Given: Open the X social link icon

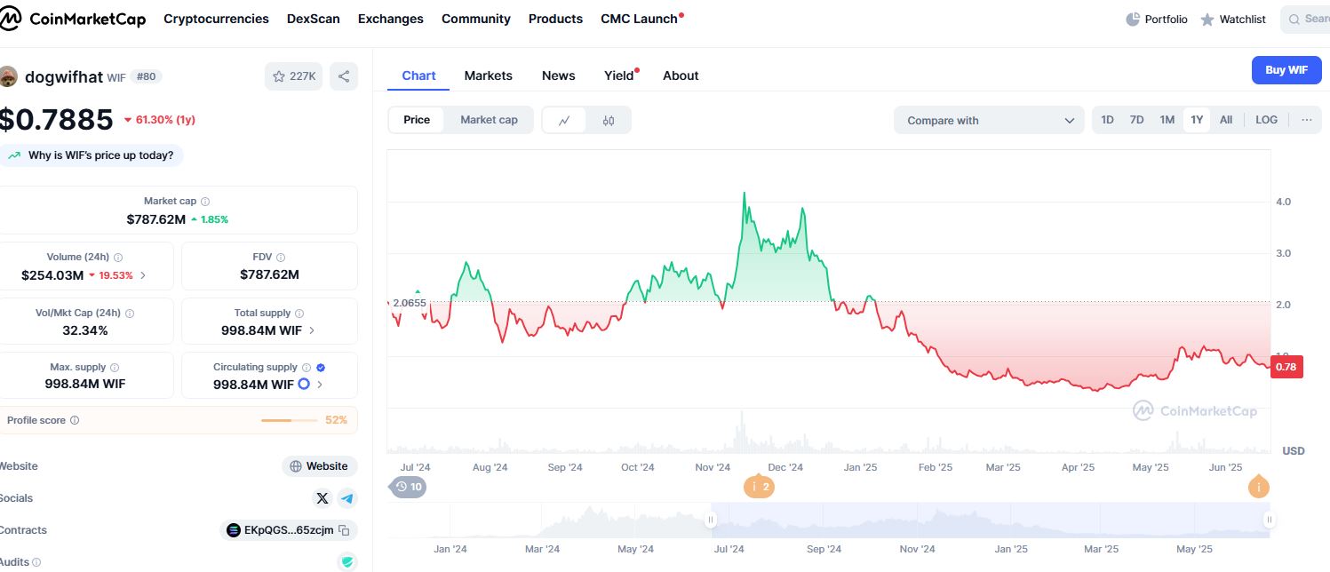Looking at the screenshot, I should 322,498.
